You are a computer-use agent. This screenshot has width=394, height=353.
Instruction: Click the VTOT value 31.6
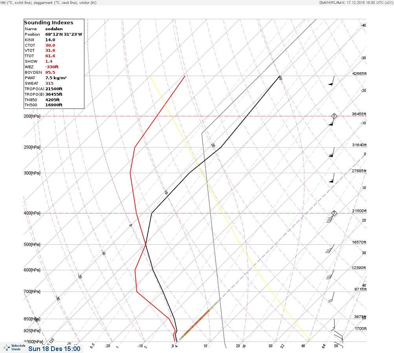50,51
